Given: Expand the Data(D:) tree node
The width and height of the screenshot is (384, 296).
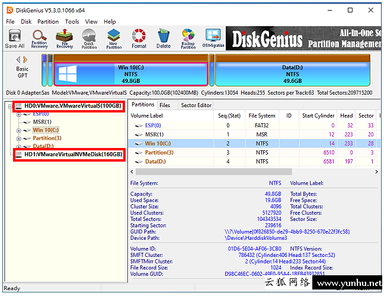Looking at the screenshot, I should click(18, 147).
